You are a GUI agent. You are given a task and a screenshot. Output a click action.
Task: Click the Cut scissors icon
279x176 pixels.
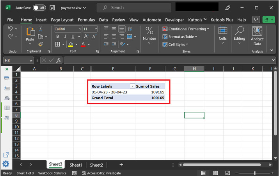pos(41,29)
